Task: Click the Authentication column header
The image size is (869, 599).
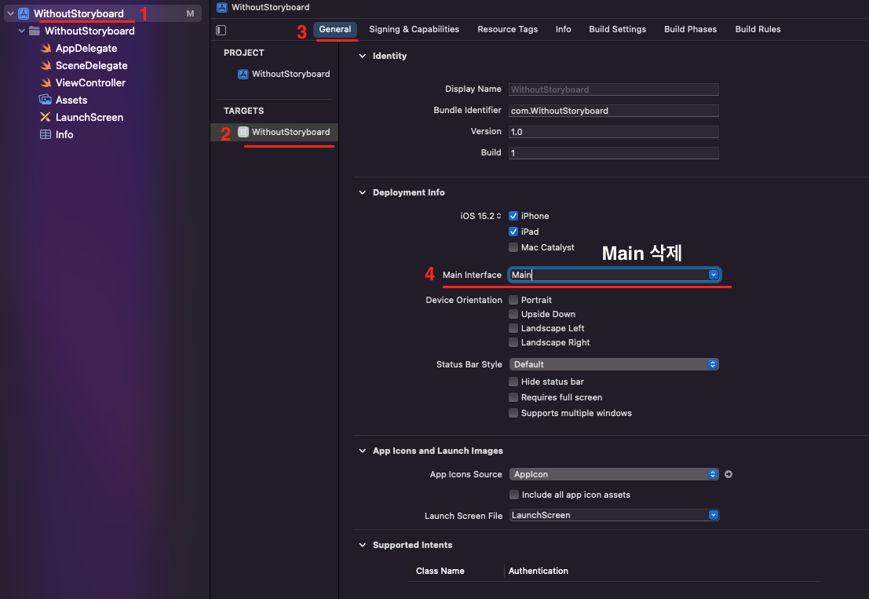Action: click(539, 571)
